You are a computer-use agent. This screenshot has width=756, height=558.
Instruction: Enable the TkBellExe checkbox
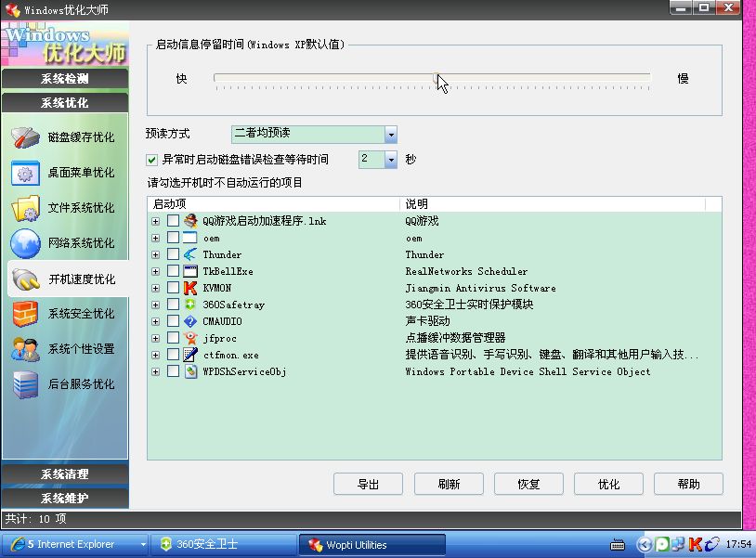coord(173,271)
